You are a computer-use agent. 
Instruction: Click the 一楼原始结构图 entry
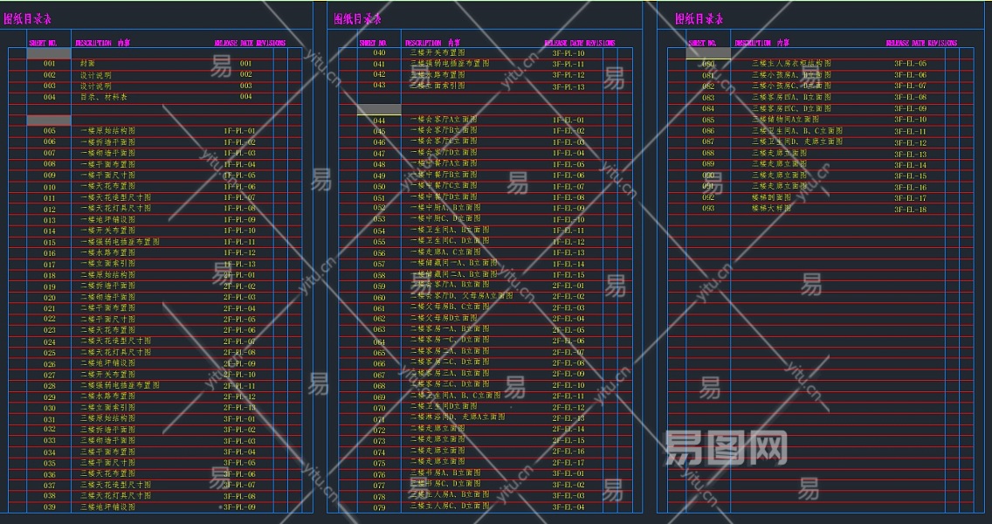(107, 131)
